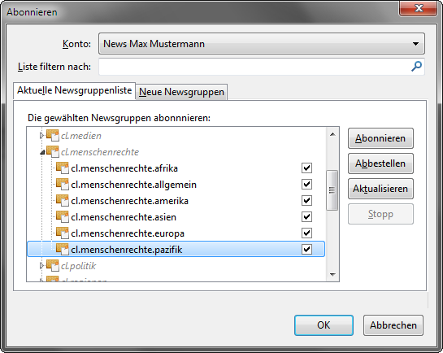Screen dimensions: 443x353
Task: Select the cl.menschenrechte.afrika newsgroup icon
Action: tap(63, 168)
